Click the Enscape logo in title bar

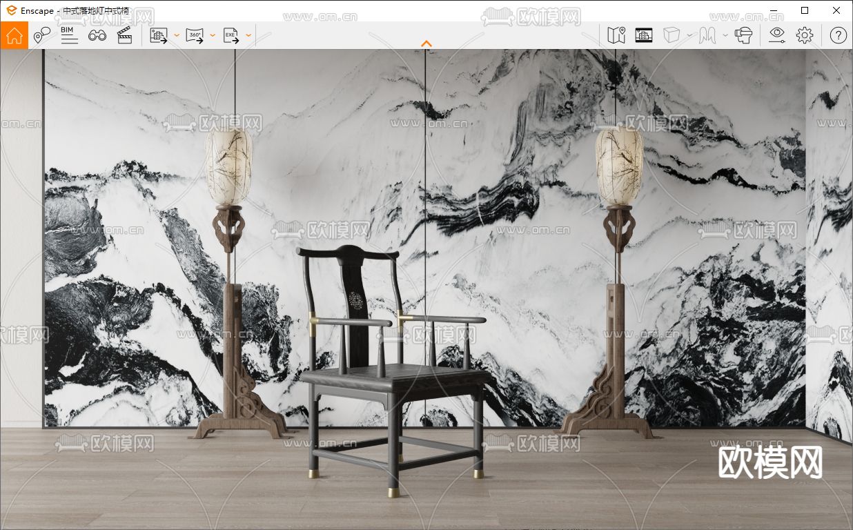11,10
